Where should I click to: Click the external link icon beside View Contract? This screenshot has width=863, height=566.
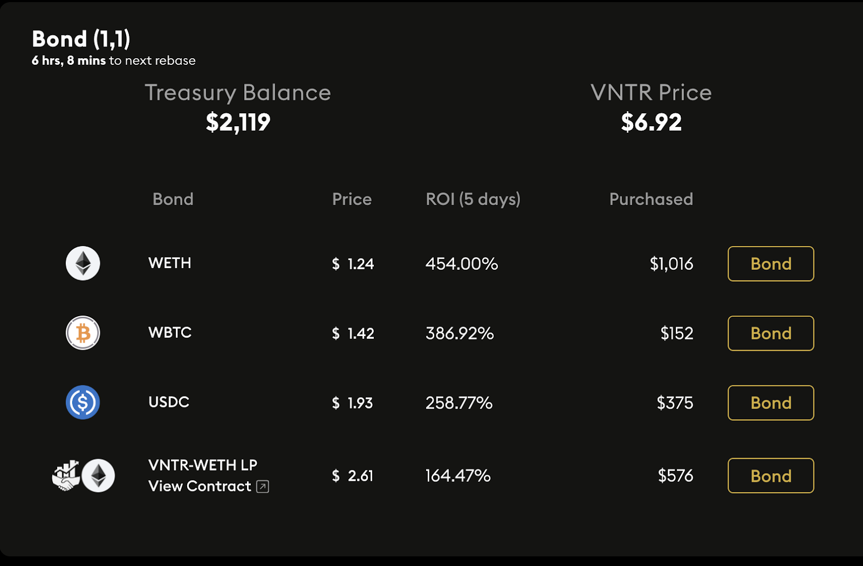(x=263, y=487)
